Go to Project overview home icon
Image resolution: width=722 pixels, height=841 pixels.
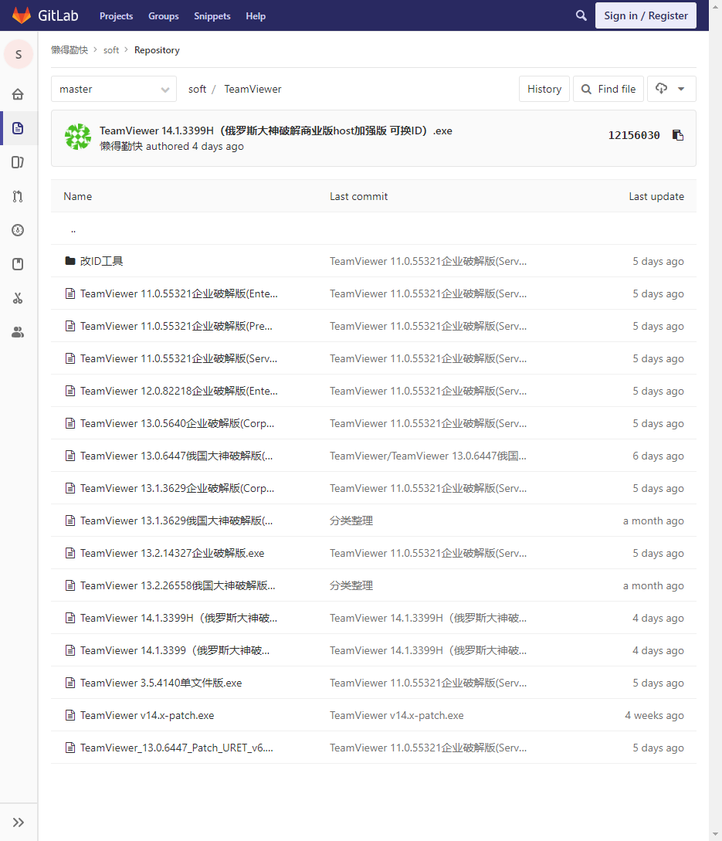tap(18, 94)
